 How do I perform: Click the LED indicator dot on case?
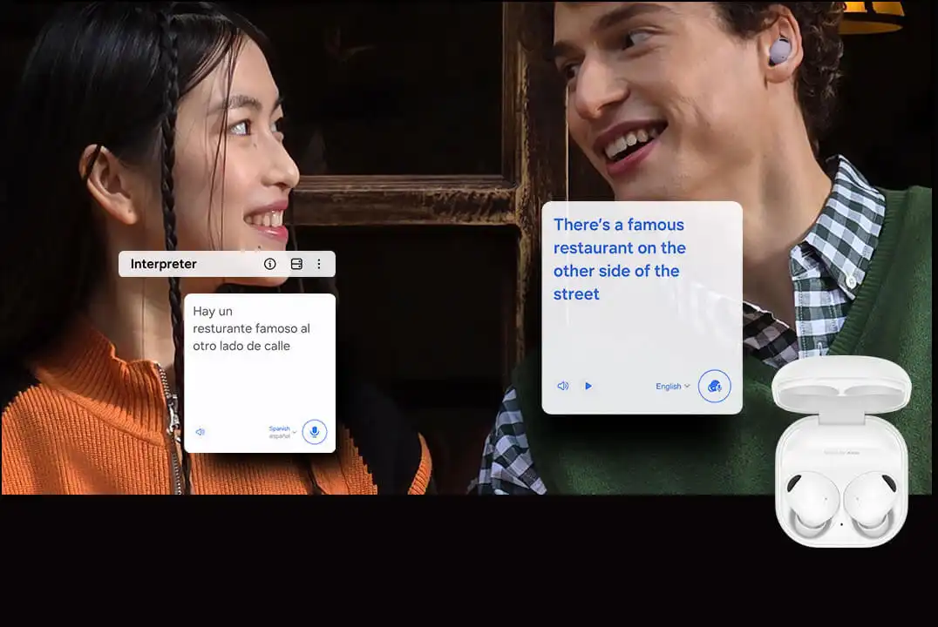pos(841,524)
